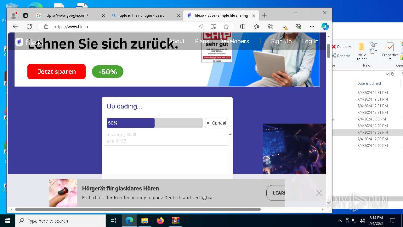Show hidden system tray icons
The width and height of the screenshot is (403, 227).
pyautogui.click(x=339, y=221)
